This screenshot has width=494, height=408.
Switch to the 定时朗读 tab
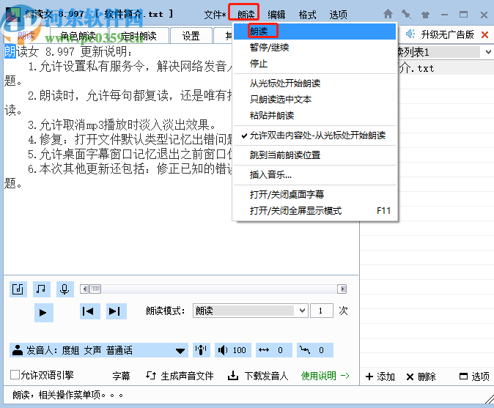click(139, 36)
